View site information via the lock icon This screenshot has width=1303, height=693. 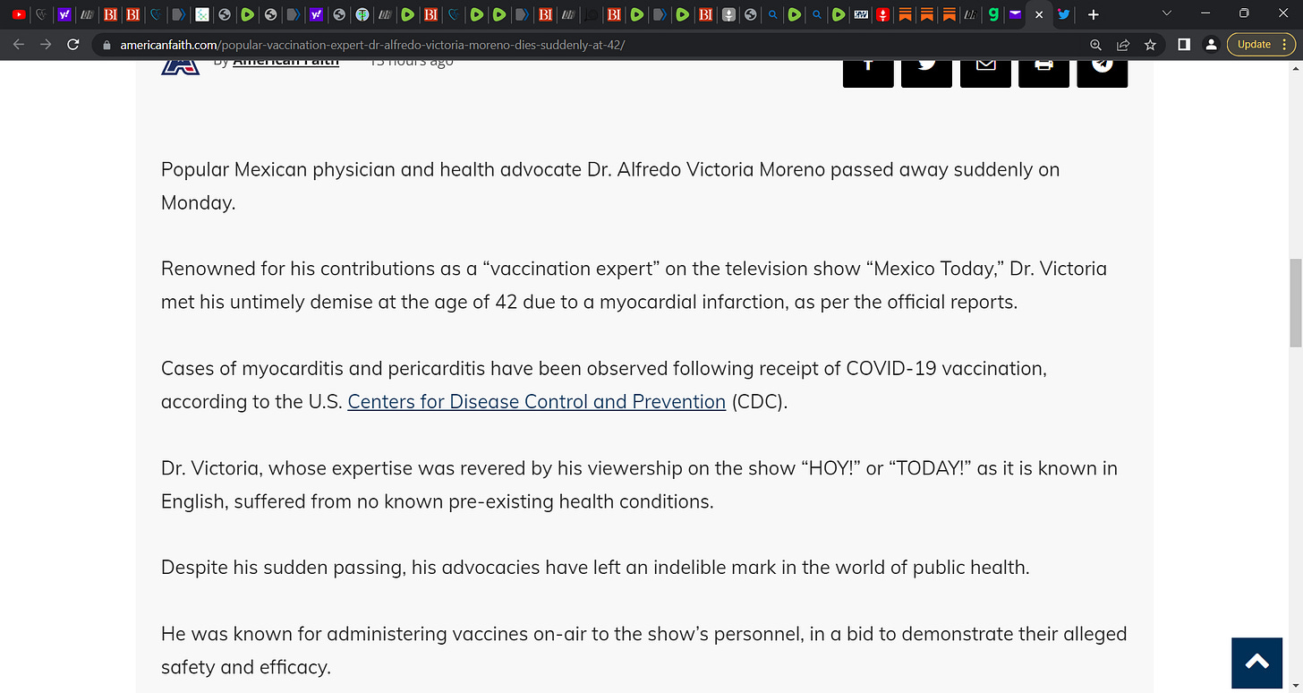tap(106, 45)
